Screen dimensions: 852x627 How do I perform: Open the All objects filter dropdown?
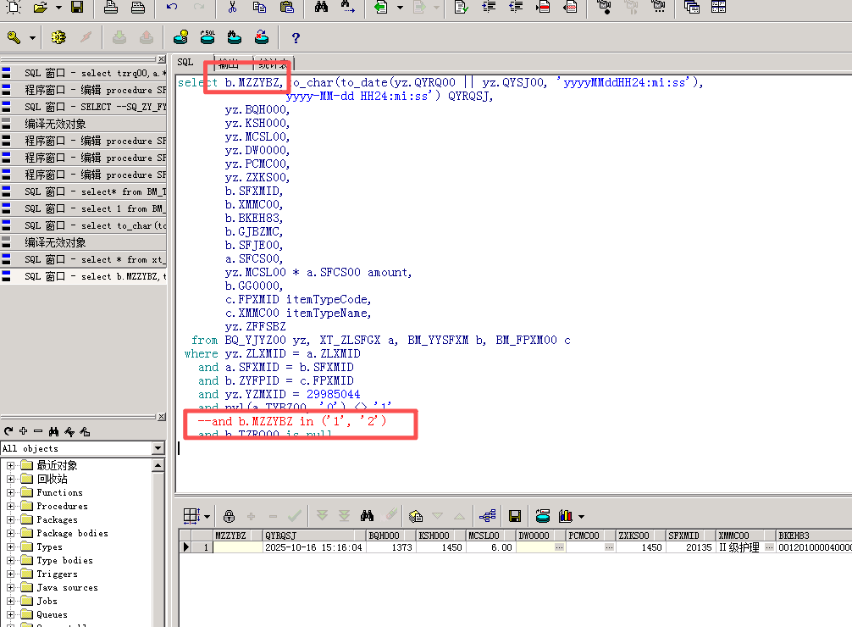tap(158, 448)
